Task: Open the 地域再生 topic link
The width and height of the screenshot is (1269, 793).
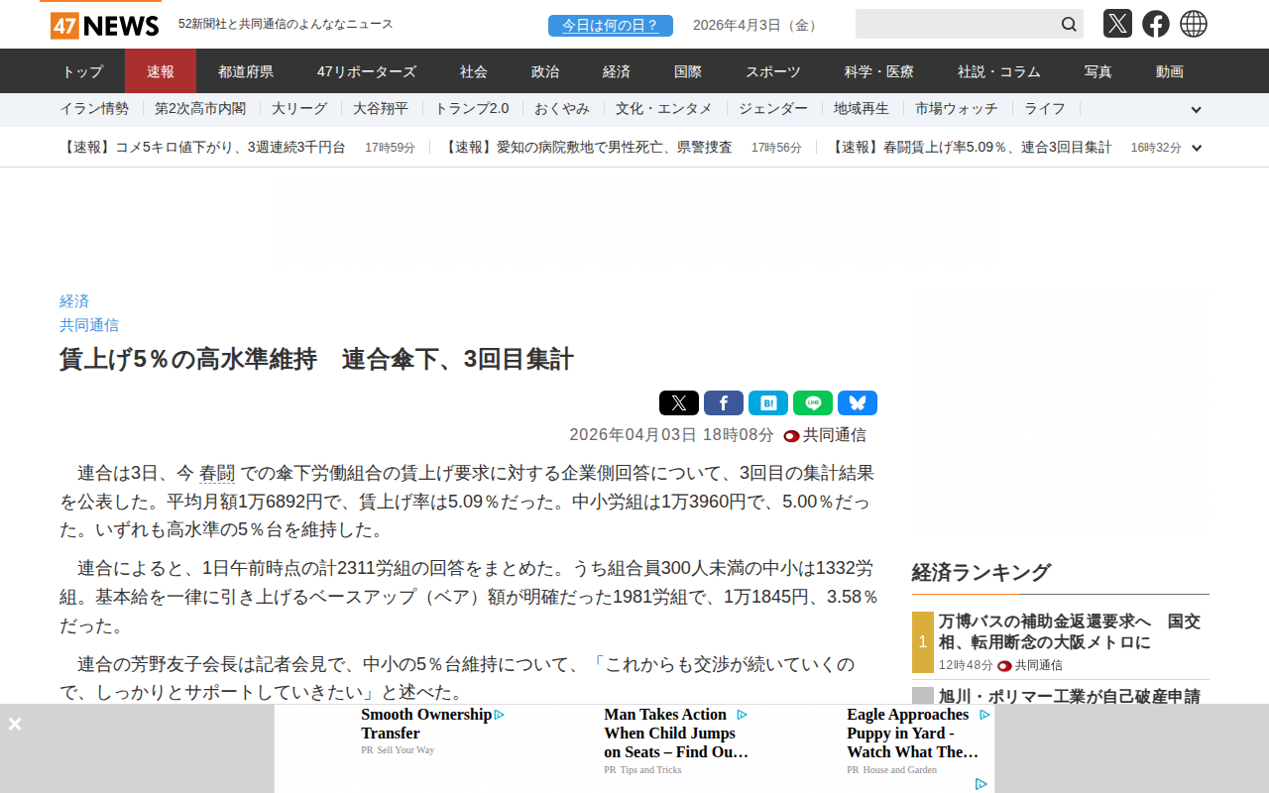Action: pyautogui.click(x=862, y=109)
